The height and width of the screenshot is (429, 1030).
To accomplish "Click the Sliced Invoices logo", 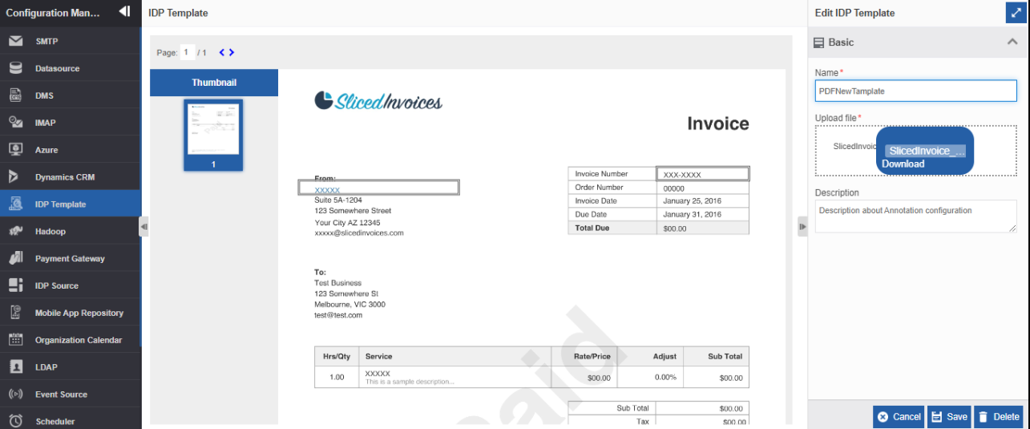I will point(378,101).
